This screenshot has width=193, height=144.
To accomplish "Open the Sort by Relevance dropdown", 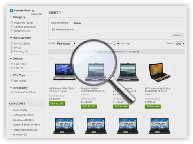I will tap(66, 43).
